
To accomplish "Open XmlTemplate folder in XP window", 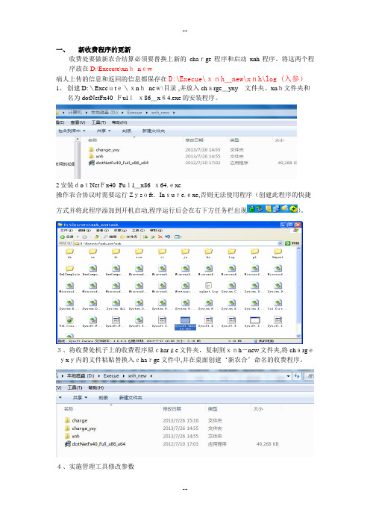I will point(69,271).
